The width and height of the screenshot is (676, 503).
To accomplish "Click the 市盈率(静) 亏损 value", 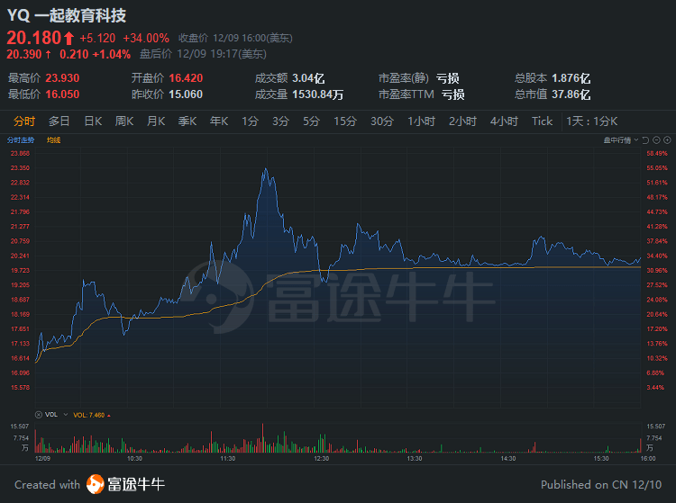I will [447, 78].
